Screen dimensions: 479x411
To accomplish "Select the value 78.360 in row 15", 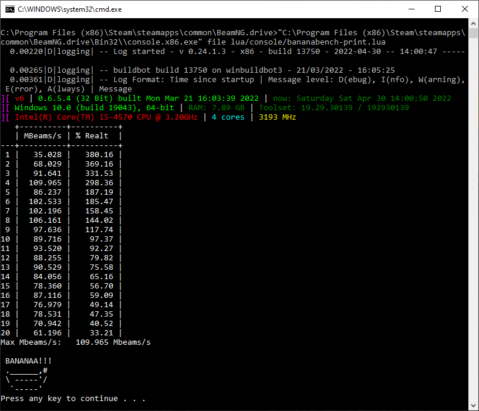I will tap(48, 286).
